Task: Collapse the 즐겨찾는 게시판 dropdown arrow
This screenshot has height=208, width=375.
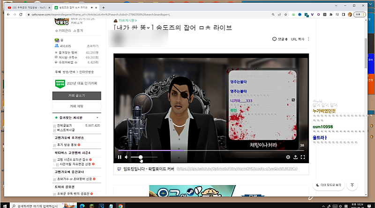Action: click(97, 118)
